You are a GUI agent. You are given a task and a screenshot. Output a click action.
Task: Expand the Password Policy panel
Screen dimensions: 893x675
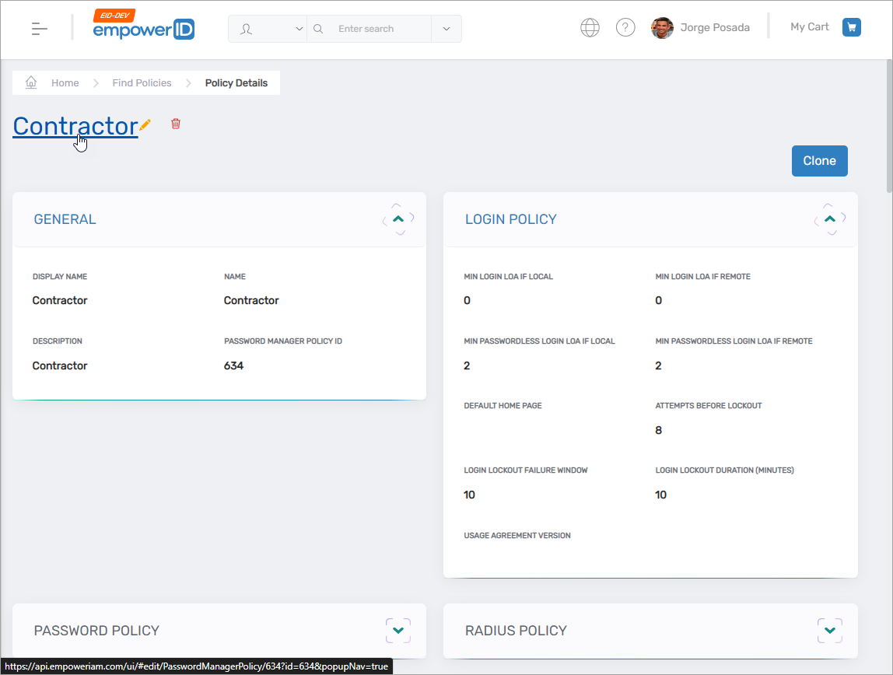tap(398, 631)
